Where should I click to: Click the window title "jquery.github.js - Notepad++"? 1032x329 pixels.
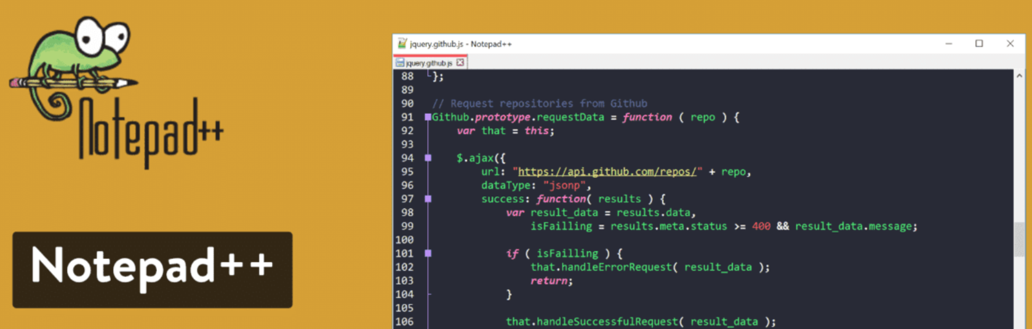[x=461, y=44]
